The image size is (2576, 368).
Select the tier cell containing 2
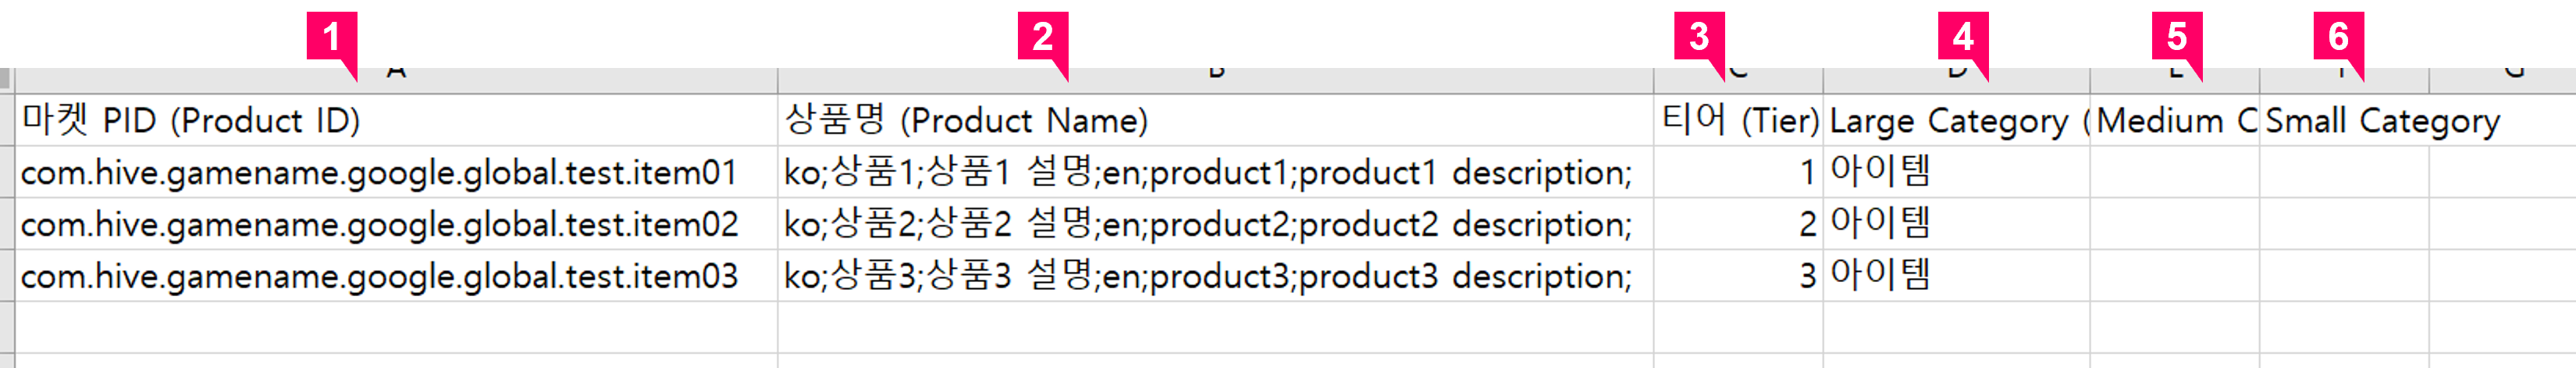[1738, 224]
